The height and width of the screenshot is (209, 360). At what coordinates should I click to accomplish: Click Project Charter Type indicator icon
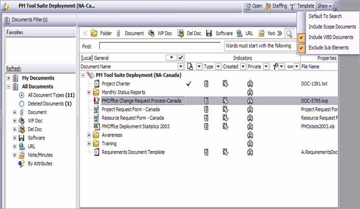click(207, 84)
